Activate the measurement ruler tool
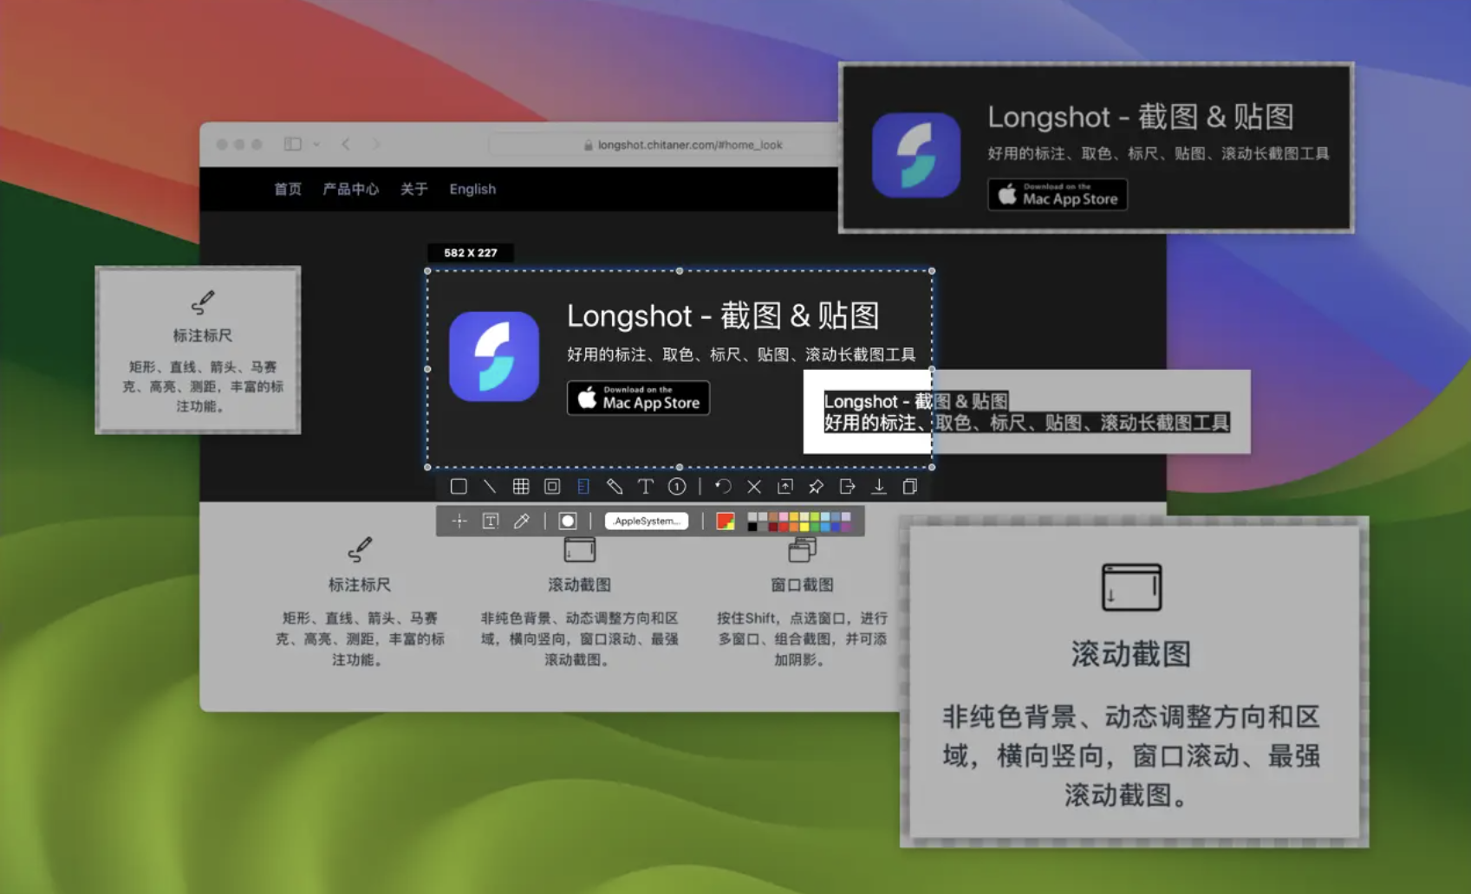The width and height of the screenshot is (1471, 894). pos(583,486)
